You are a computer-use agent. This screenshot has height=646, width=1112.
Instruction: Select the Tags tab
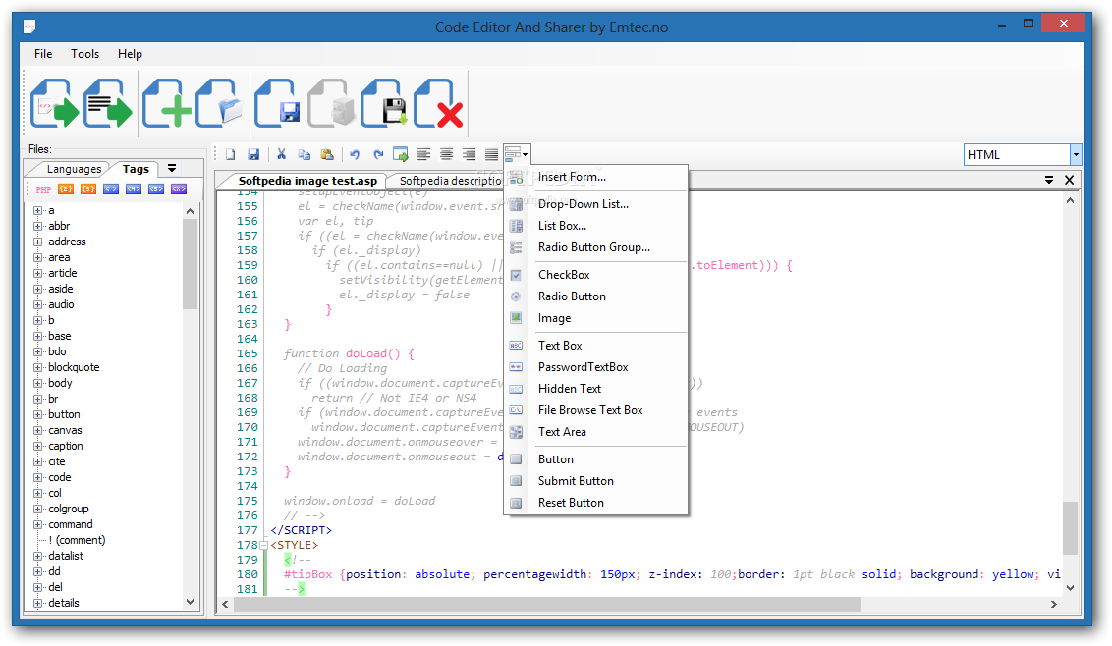click(136, 169)
